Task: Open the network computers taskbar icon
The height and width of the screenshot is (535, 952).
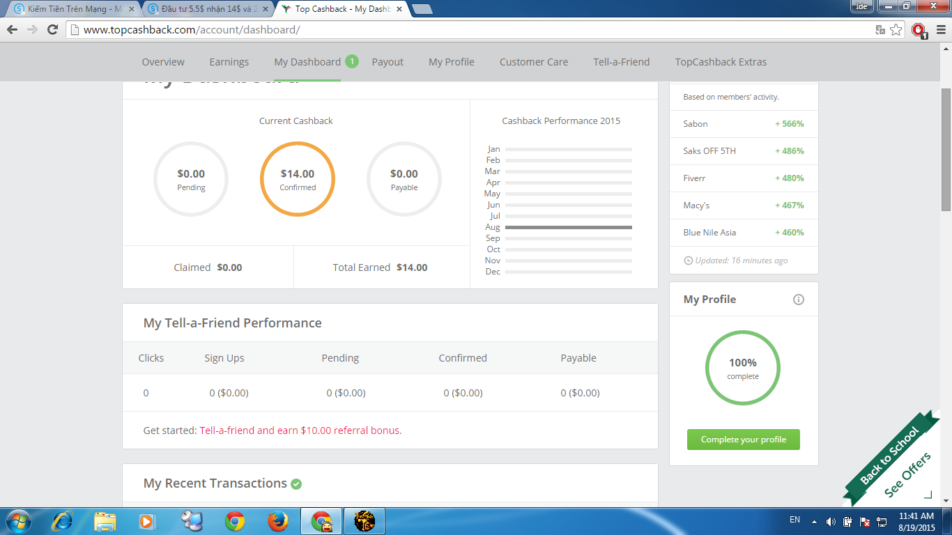Action: [190, 521]
